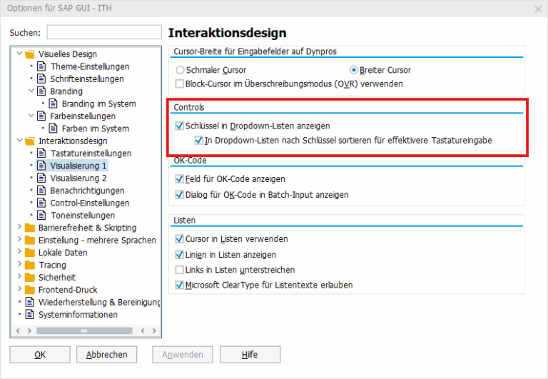This screenshot has width=548, height=379.
Task: Click the Benachrichtigungen document icon
Action: click(x=41, y=191)
